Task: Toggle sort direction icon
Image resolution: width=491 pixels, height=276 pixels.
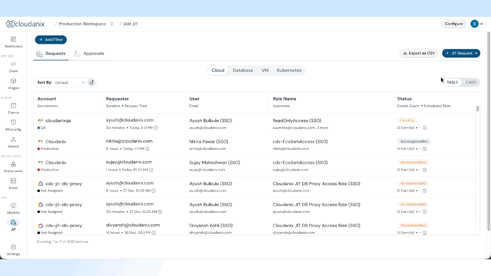Action: tap(91, 83)
